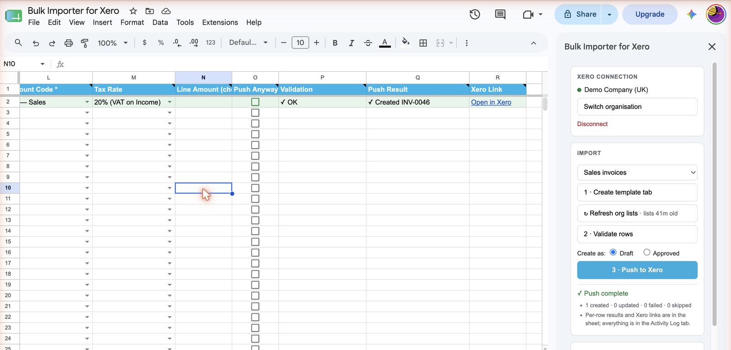The height and width of the screenshot is (350, 731).
Task: Tick the Push Anyway checkbox in row 20
Action: (255, 296)
